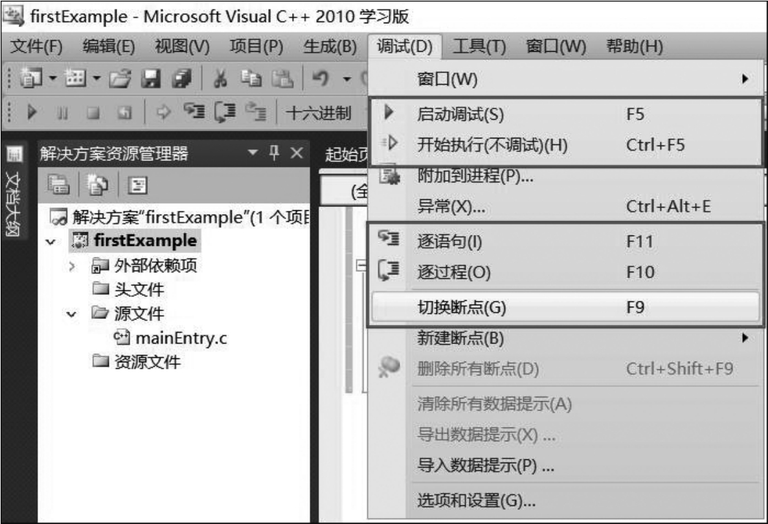Click the Save All toolbar icon

click(182, 79)
